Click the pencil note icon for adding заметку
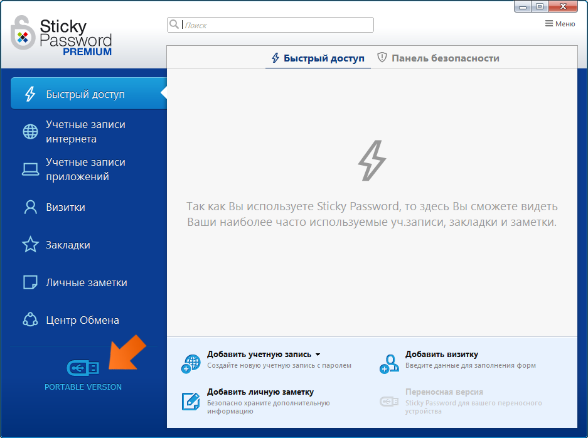 pyautogui.click(x=191, y=401)
